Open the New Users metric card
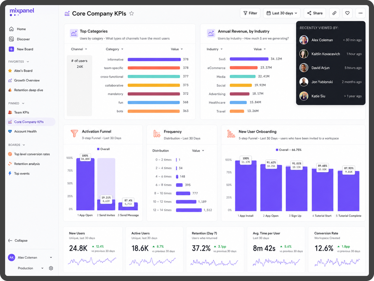Screen dimensions: 374x281 coord(93,249)
